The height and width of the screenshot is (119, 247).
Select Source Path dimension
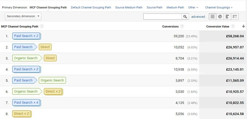point(154,7)
